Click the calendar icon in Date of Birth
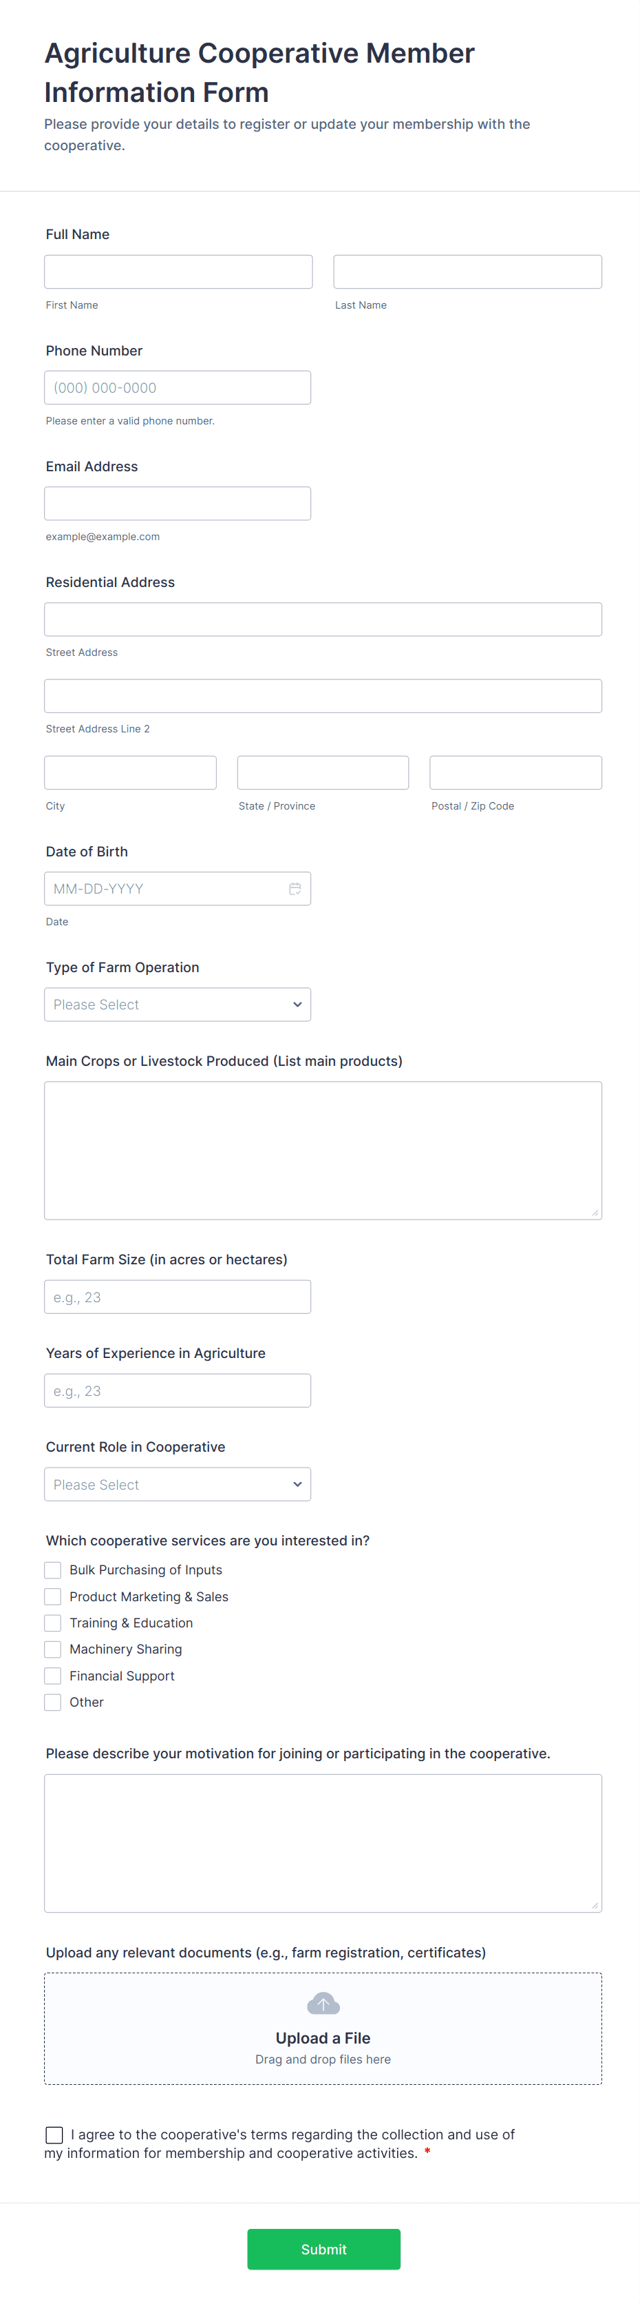Viewport: 640px width, 2304px height. [x=294, y=888]
